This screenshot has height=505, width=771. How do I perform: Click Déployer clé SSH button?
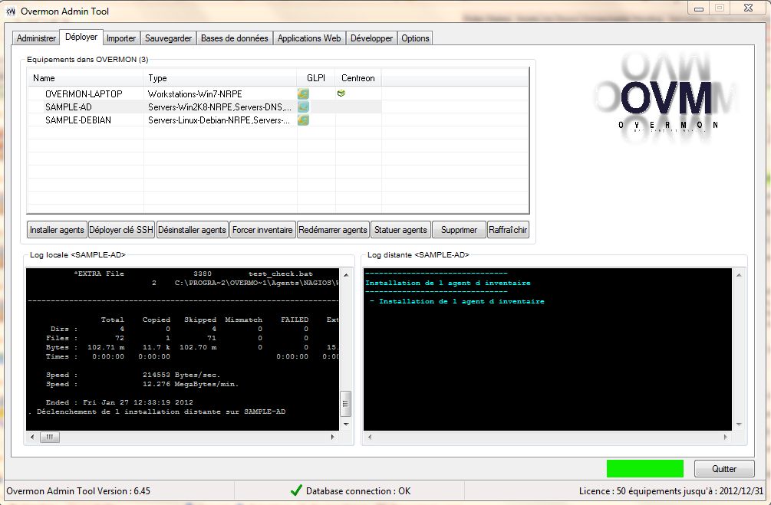pyautogui.click(x=121, y=229)
